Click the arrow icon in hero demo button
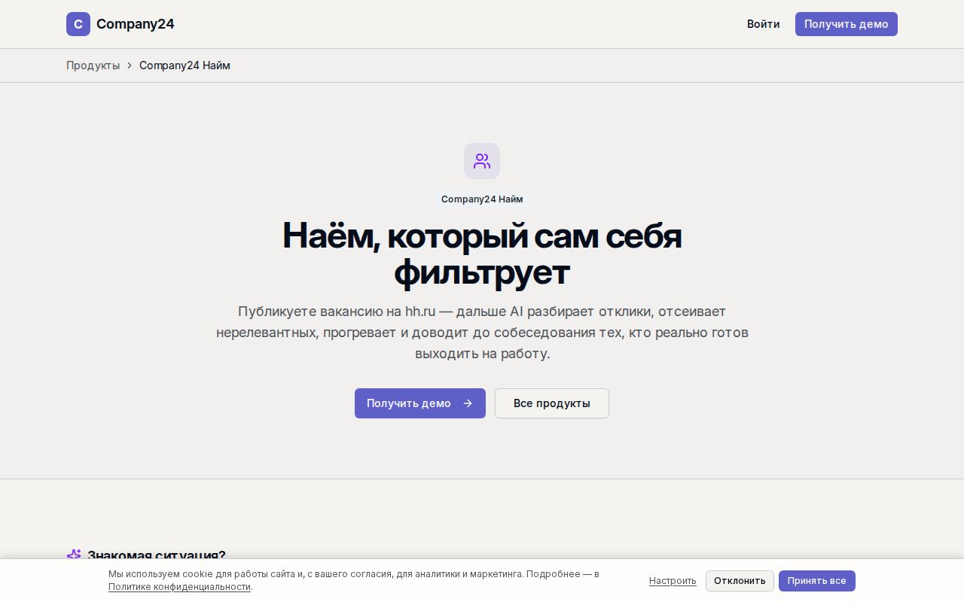Image resolution: width=964 pixels, height=602 pixels. [468, 403]
